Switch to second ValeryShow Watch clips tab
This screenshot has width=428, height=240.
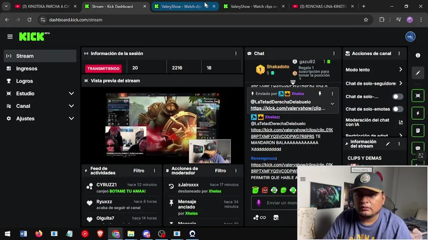point(254,6)
